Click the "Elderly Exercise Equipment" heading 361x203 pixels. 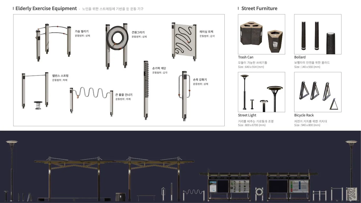pyautogui.click(x=46, y=8)
